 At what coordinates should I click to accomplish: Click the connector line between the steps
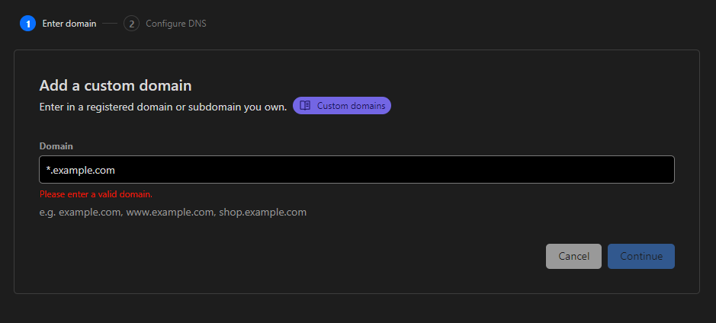pyautogui.click(x=111, y=24)
